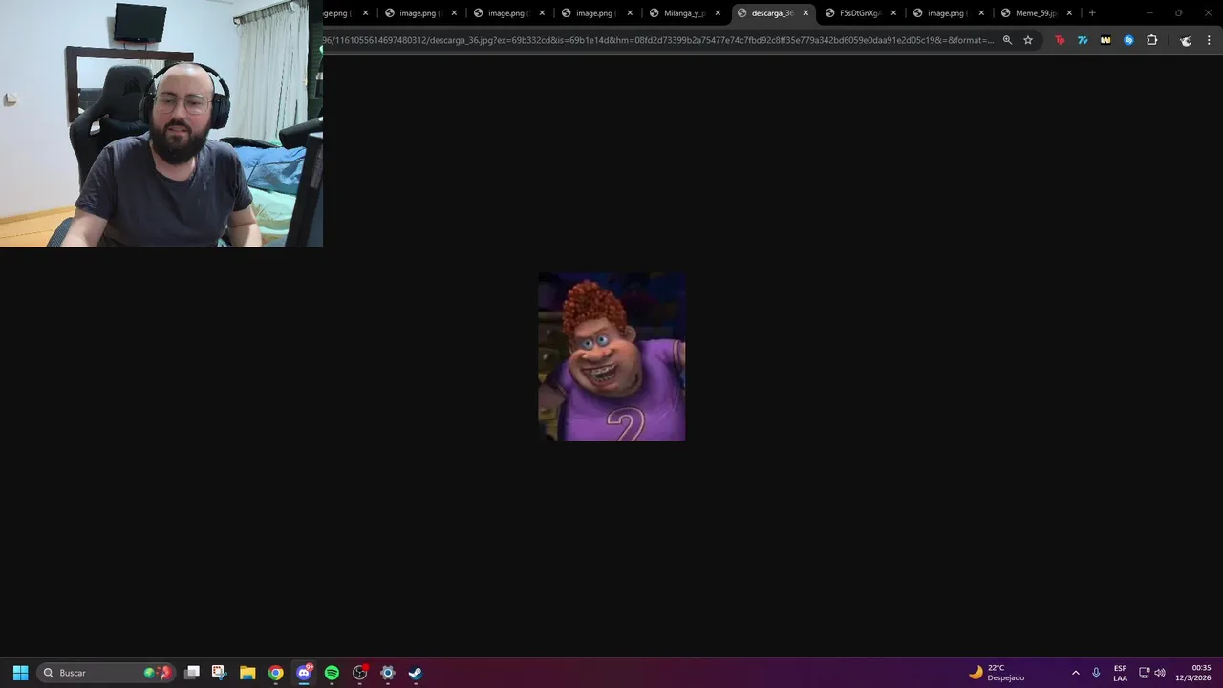Open a new tab with the plus button
The height and width of the screenshot is (688, 1223).
click(1092, 13)
